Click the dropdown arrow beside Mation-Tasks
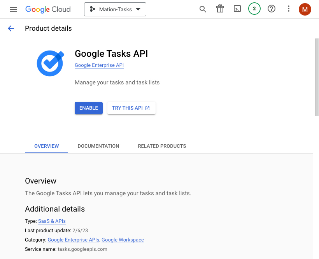Viewport: 319px width, 259px height. (x=138, y=9)
